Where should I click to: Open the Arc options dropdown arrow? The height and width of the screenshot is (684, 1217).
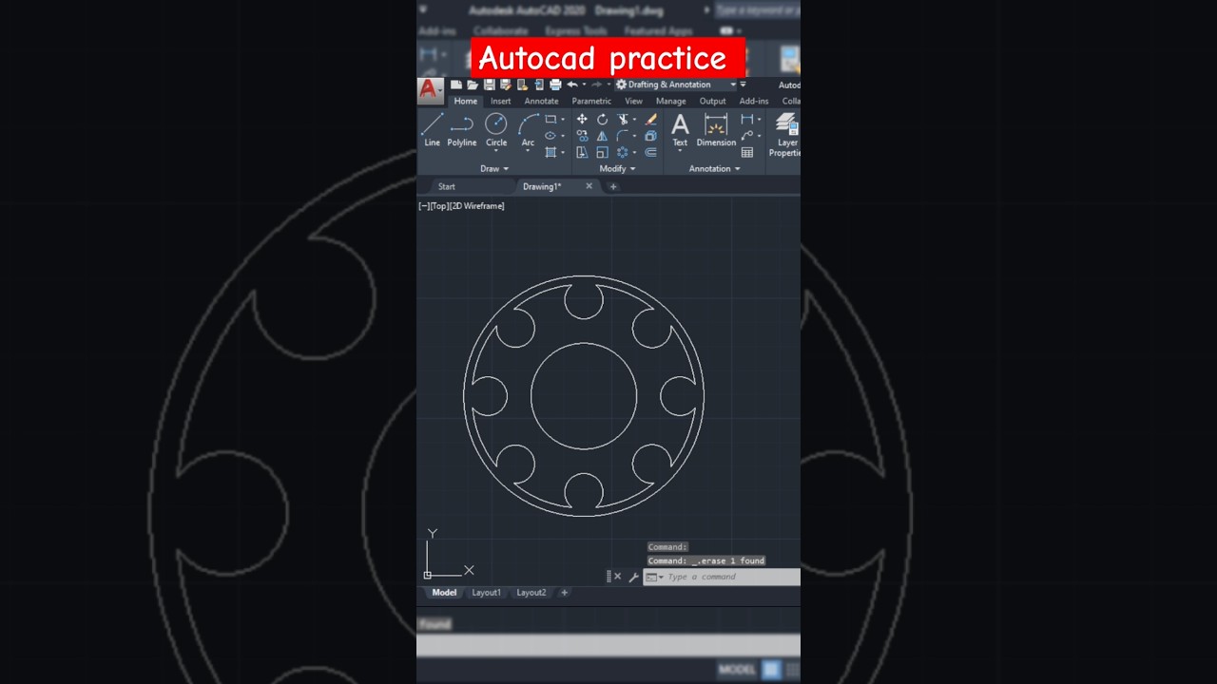(528, 150)
